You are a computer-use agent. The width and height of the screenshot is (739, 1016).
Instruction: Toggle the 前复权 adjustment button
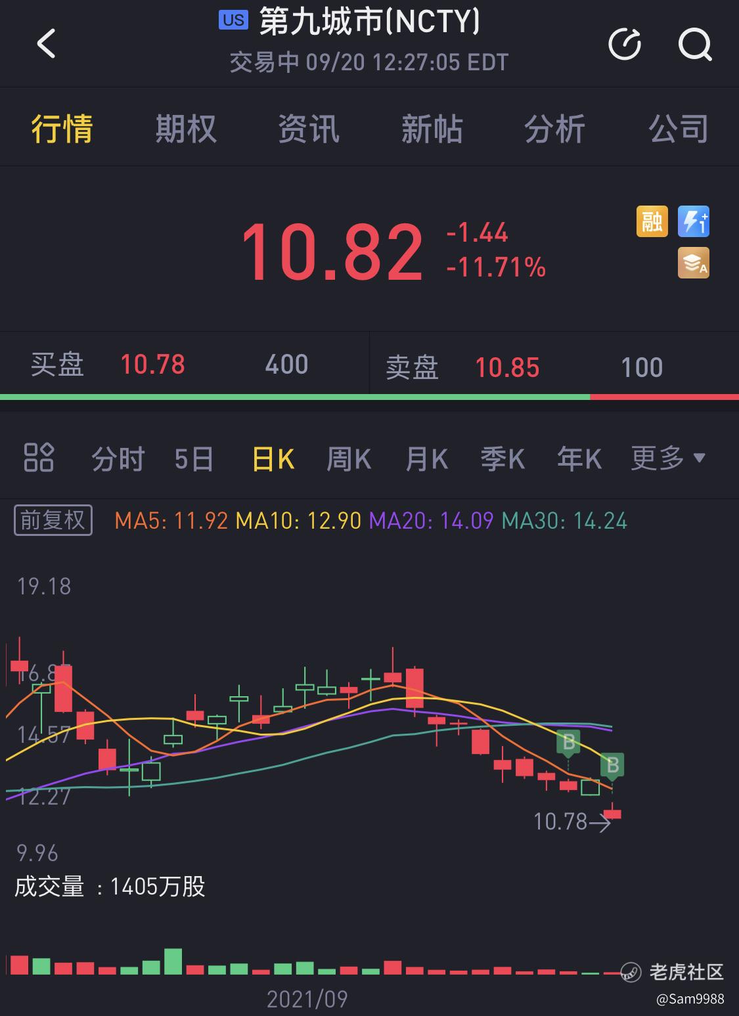[x=53, y=520]
